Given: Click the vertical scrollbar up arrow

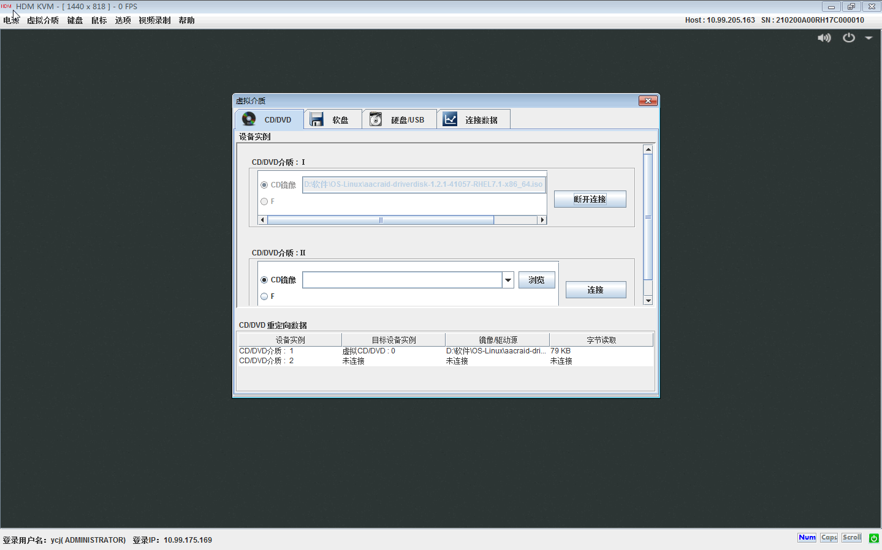Looking at the screenshot, I should point(648,149).
